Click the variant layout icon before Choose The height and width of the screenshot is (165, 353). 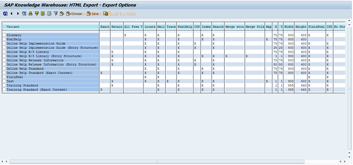click(62, 14)
